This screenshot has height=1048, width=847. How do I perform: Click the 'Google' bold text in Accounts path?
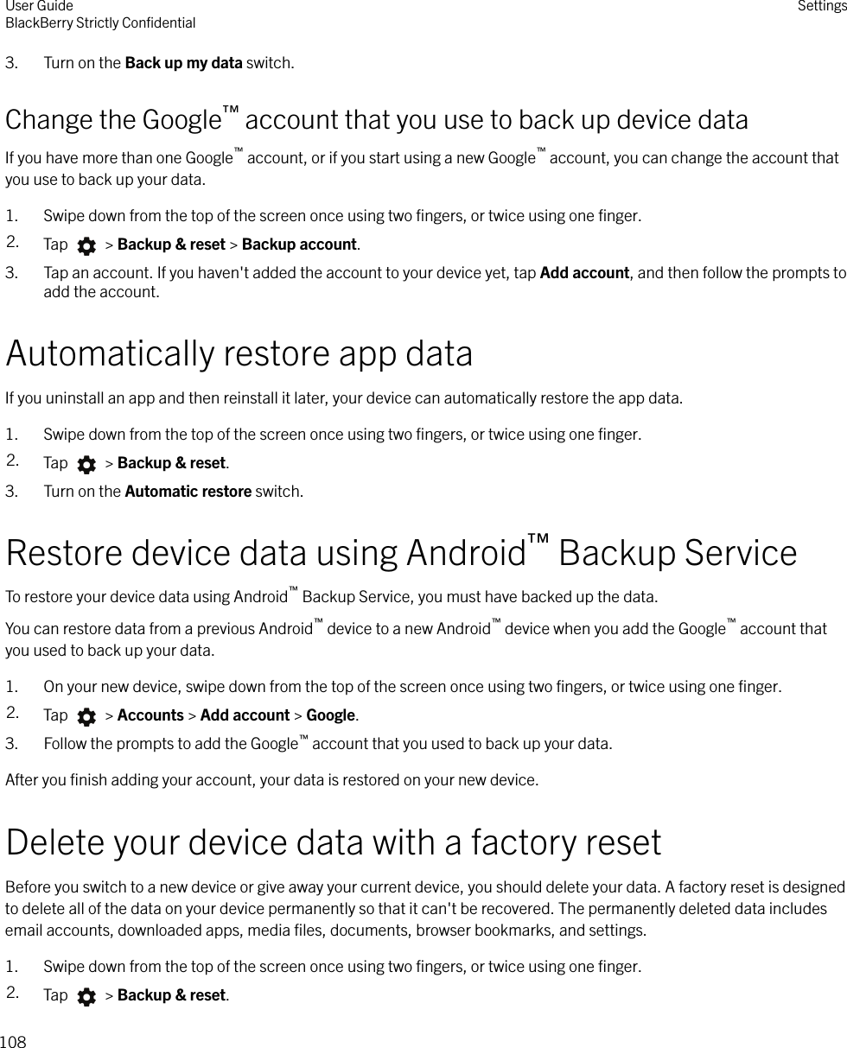click(331, 715)
